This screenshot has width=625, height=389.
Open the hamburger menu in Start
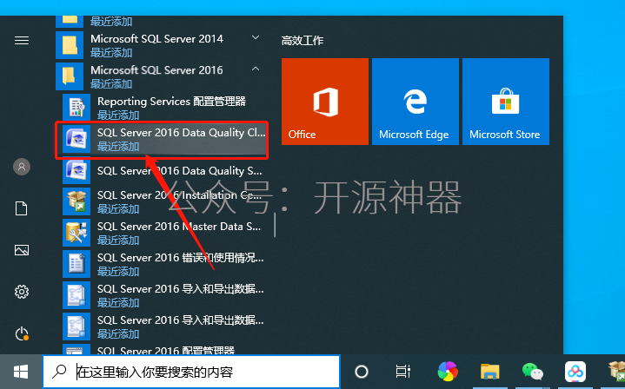tap(22, 40)
